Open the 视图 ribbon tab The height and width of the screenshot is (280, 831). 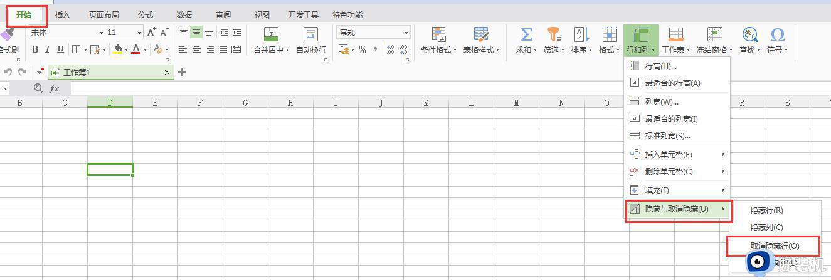pyautogui.click(x=262, y=14)
